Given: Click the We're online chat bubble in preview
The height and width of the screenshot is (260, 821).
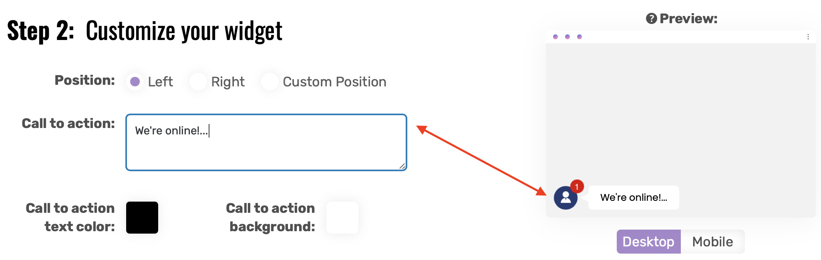Looking at the screenshot, I should (633, 197).
